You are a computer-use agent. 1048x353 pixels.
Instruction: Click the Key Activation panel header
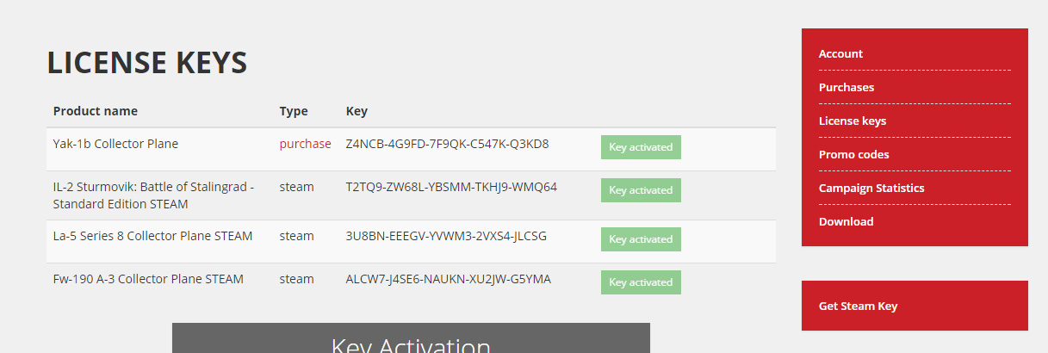click(411, 344)
